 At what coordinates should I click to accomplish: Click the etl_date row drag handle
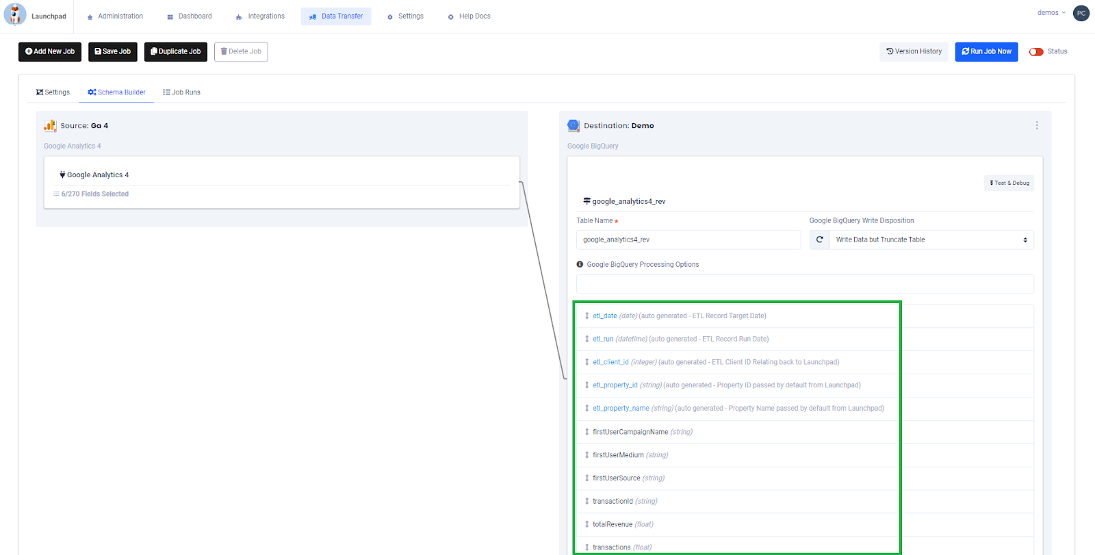587,316
